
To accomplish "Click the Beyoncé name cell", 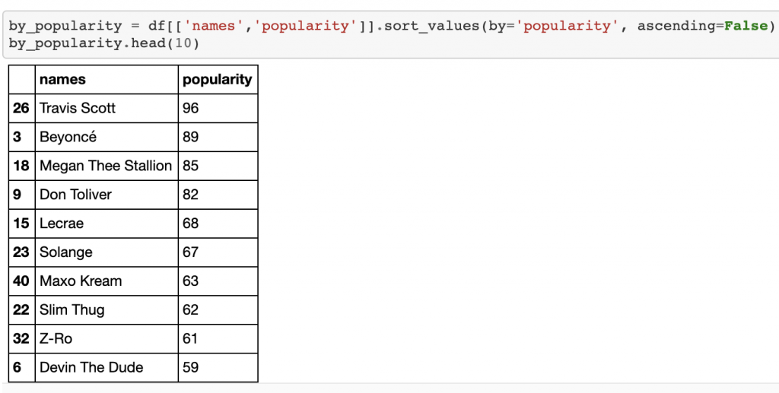I will click(x=107, y=137).
